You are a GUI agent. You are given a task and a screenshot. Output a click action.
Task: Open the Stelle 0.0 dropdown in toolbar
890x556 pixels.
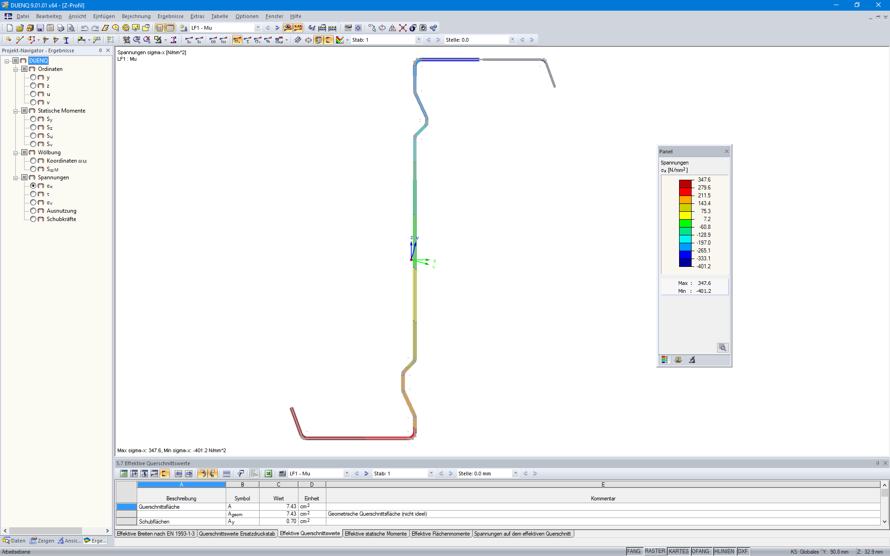pos(512,40)
